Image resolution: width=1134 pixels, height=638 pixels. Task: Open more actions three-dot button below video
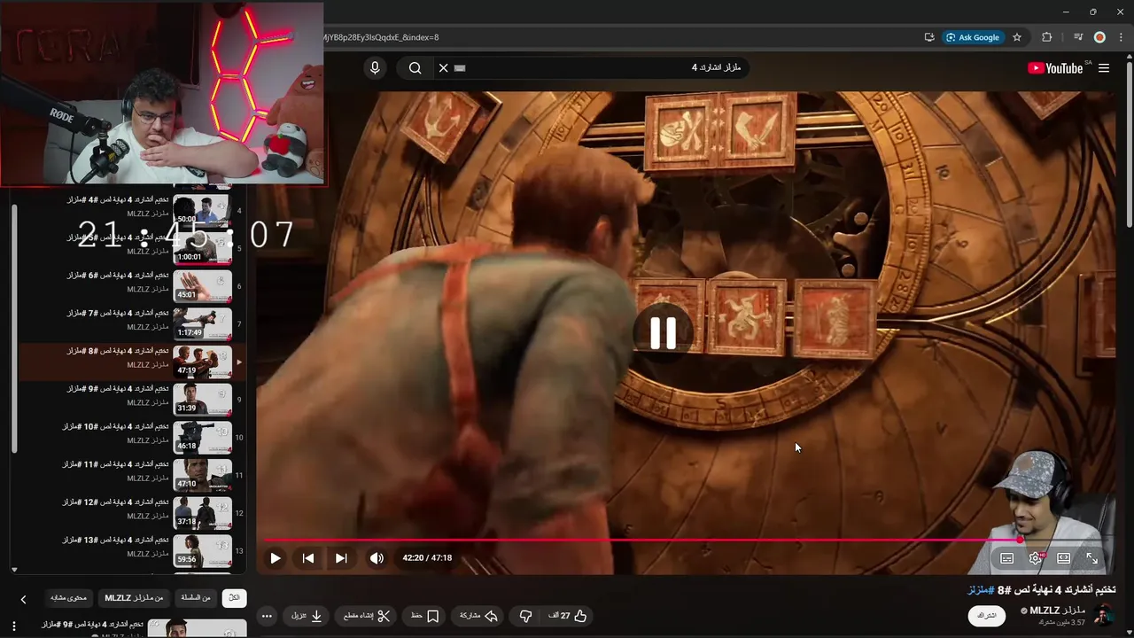267,616
